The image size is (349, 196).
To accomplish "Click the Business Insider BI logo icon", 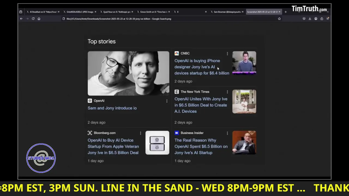I will tap(177, 133).
